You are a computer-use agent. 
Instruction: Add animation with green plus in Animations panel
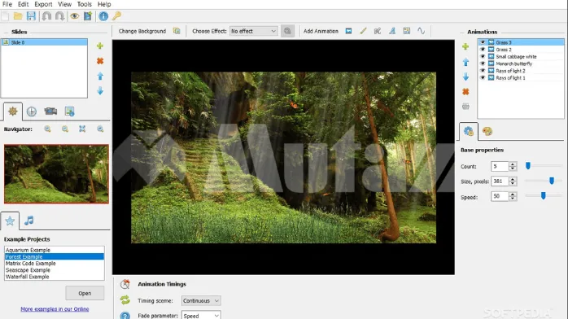[x=465, y=46]
